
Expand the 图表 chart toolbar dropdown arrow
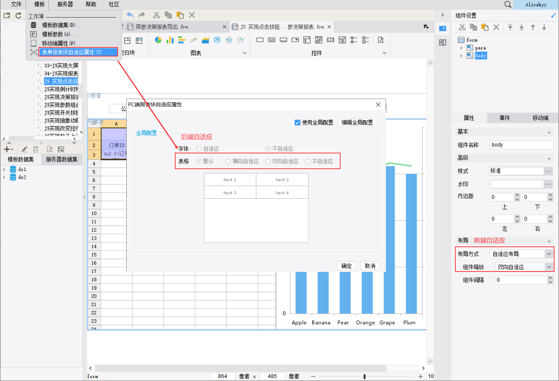pos(245,53)
